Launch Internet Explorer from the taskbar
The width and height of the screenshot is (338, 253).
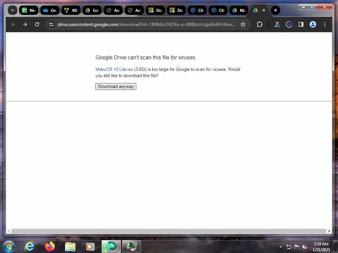(29, 246)
